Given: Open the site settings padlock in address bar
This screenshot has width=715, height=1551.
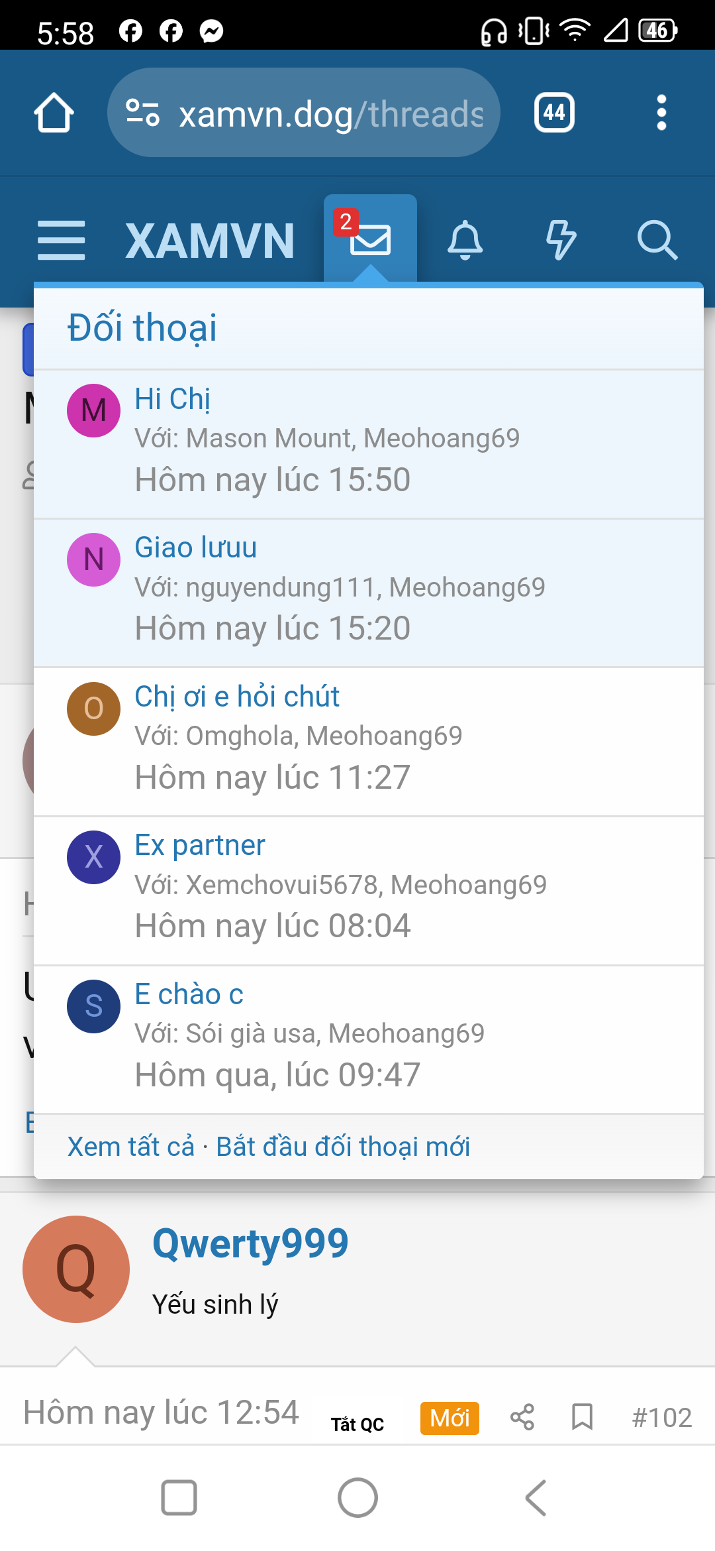Looking at the screenshot, I should point(141,111).
